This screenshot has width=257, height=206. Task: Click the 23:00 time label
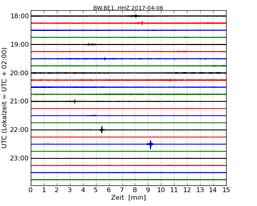[x=19, y=158]
